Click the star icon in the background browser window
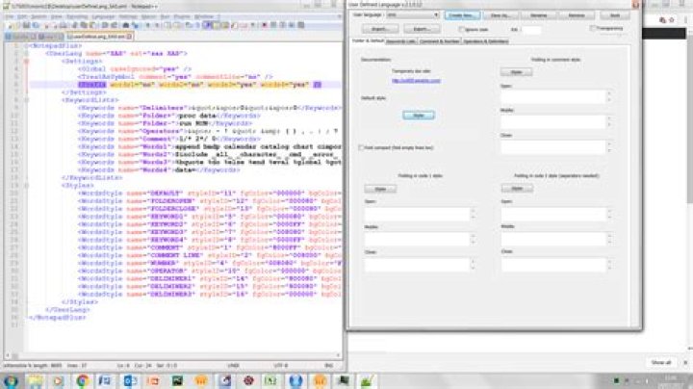693x389 pixels. point(672,20)
